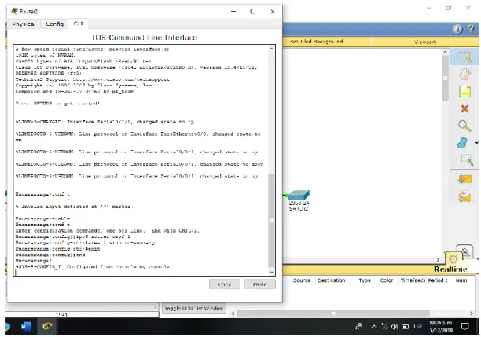The height and width of the screenshot is (337, 481).
Task: Click PDU list scrollbar left arrow
Action: [x=233, y=313]
